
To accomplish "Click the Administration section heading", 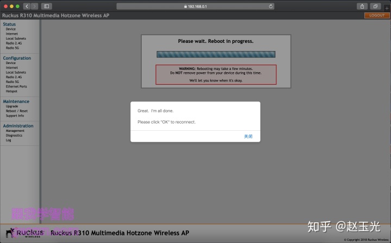I will (18, 126).
